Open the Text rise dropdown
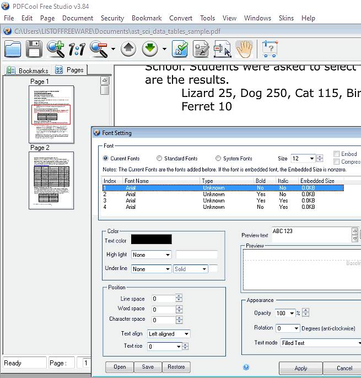This screenshot has width=361, height=378. (x=179, y=347)
